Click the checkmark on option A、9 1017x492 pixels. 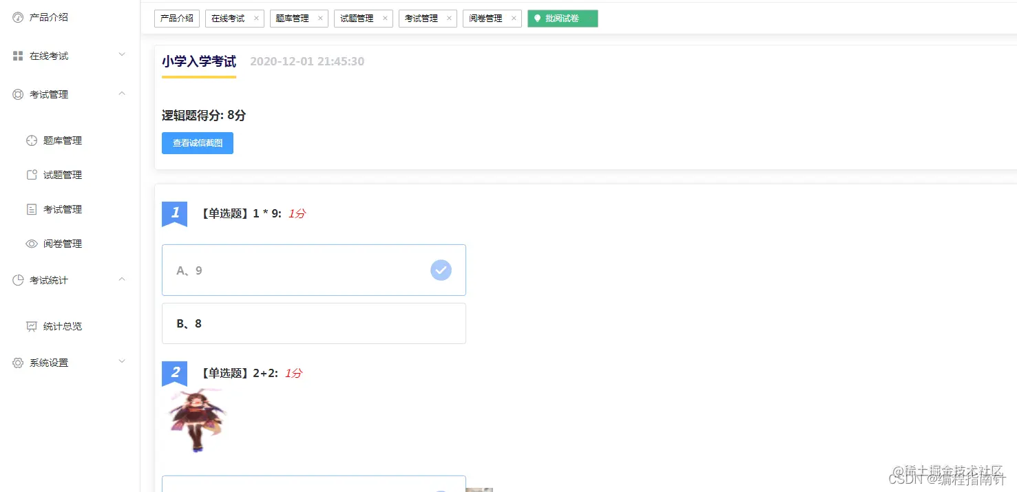pos(441,270)
